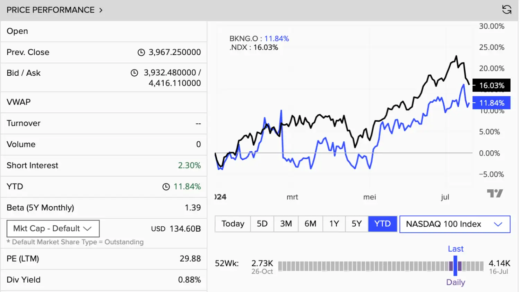Select the Today time range tab
520x292 pixels.
pos(233,224)
